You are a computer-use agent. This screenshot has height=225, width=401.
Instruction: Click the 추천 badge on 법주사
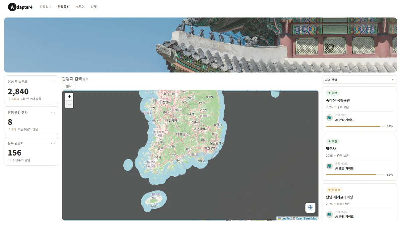coord(332,141)
